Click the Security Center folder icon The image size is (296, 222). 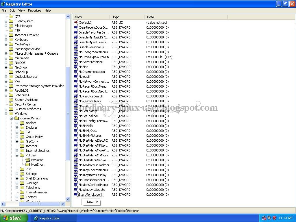(x=11, y=104)
